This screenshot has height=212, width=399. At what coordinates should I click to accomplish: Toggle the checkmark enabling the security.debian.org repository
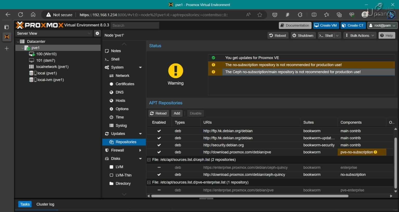(x=159, y=145)
